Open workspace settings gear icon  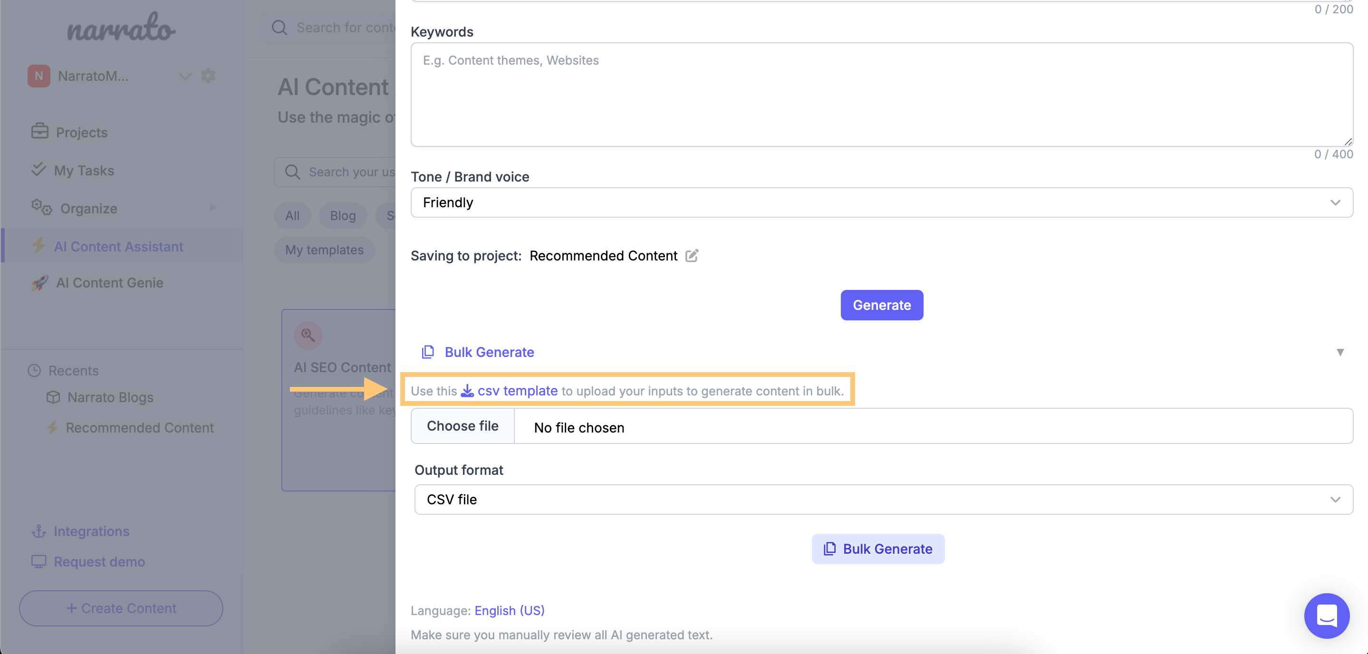pos(208,76)
